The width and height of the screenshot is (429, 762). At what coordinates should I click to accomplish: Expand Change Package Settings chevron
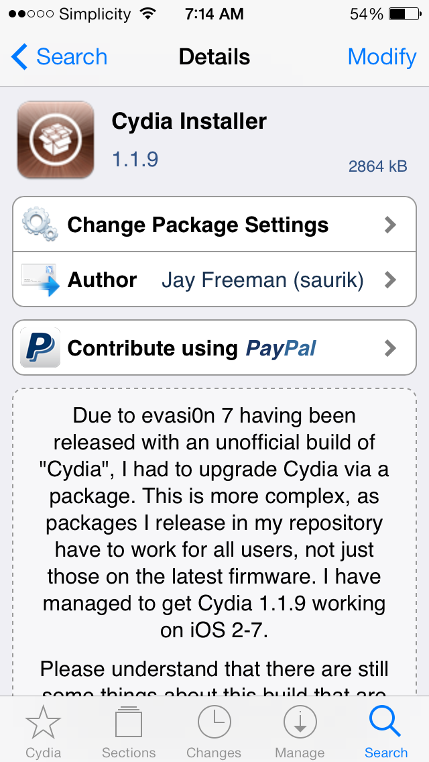pyautogui.click(x=390, y=225)
